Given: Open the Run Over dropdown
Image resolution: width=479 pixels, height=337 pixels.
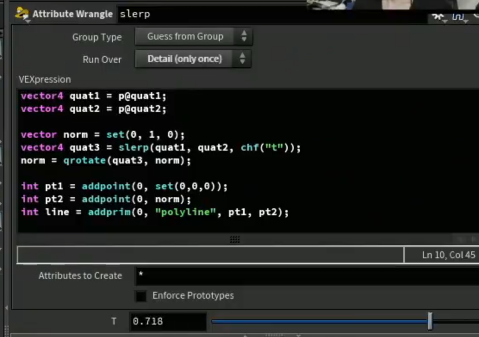Looking at the screenshot, I should click(193, 59).
